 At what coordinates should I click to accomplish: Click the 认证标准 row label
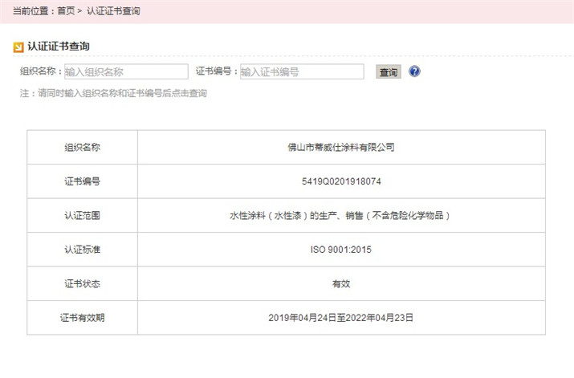pos(83,250)
